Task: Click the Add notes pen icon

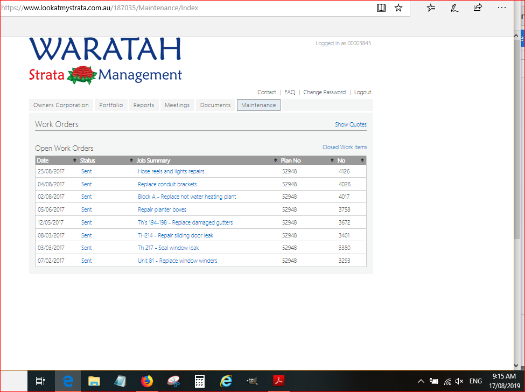Action: (454, 8)
